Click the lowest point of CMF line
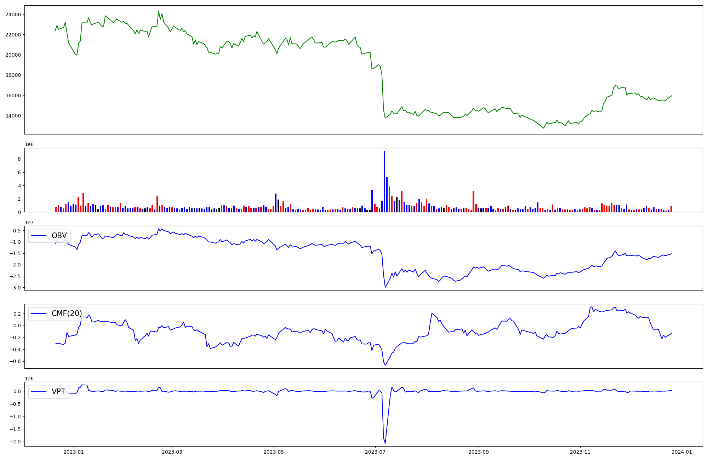Viewport: 708px width, 460px height. click(x=385, y=365)
